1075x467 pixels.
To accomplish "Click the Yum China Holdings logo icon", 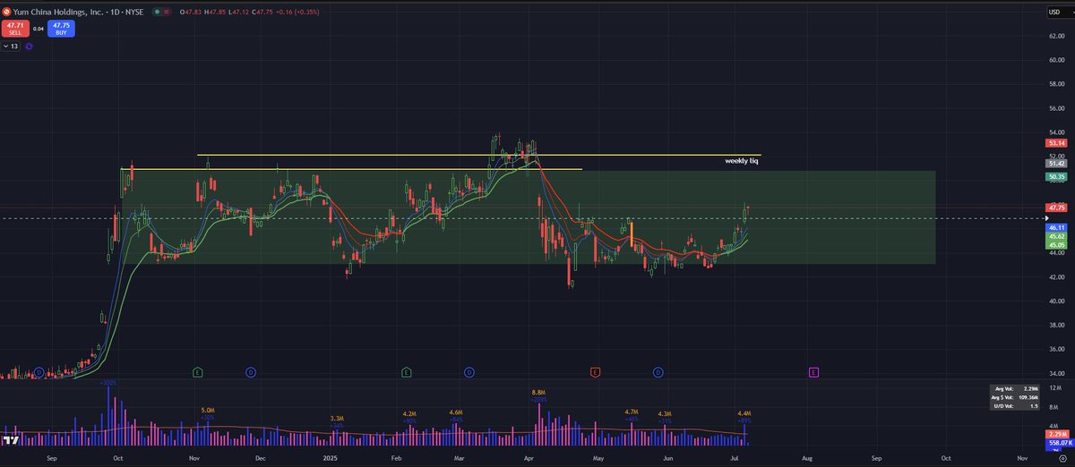I will [x=6, y=12].
